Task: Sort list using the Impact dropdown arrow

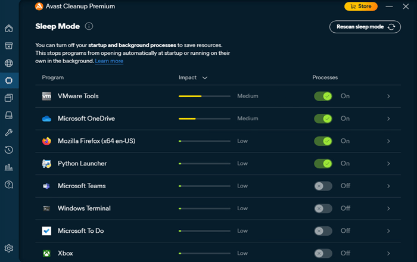Action: [205, 78]
